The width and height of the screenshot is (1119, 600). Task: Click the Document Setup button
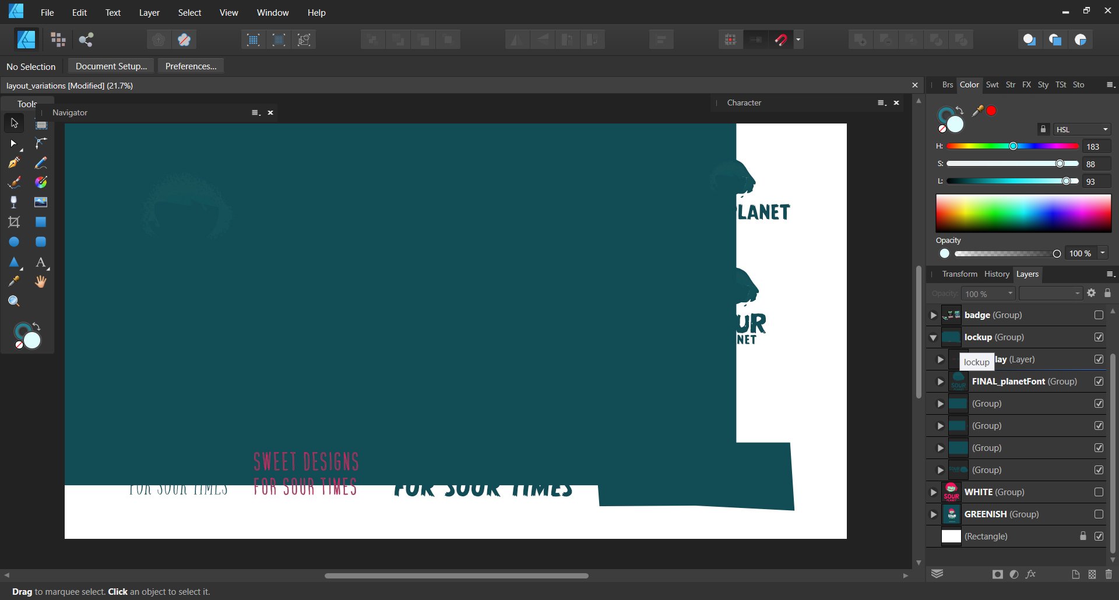click(111, 66)
